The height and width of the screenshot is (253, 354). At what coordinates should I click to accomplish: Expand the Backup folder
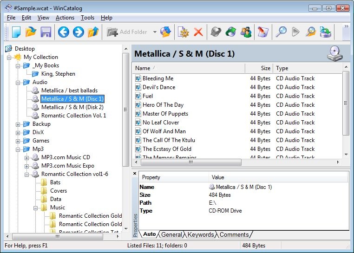(18, 124)
